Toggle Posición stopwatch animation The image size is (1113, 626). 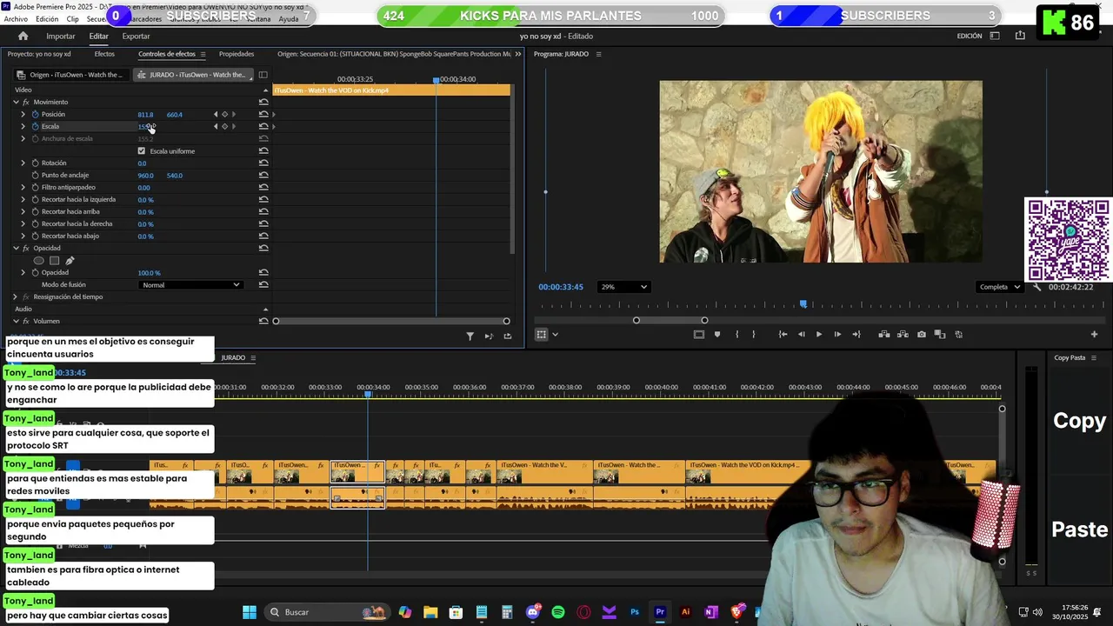[36, 114]
